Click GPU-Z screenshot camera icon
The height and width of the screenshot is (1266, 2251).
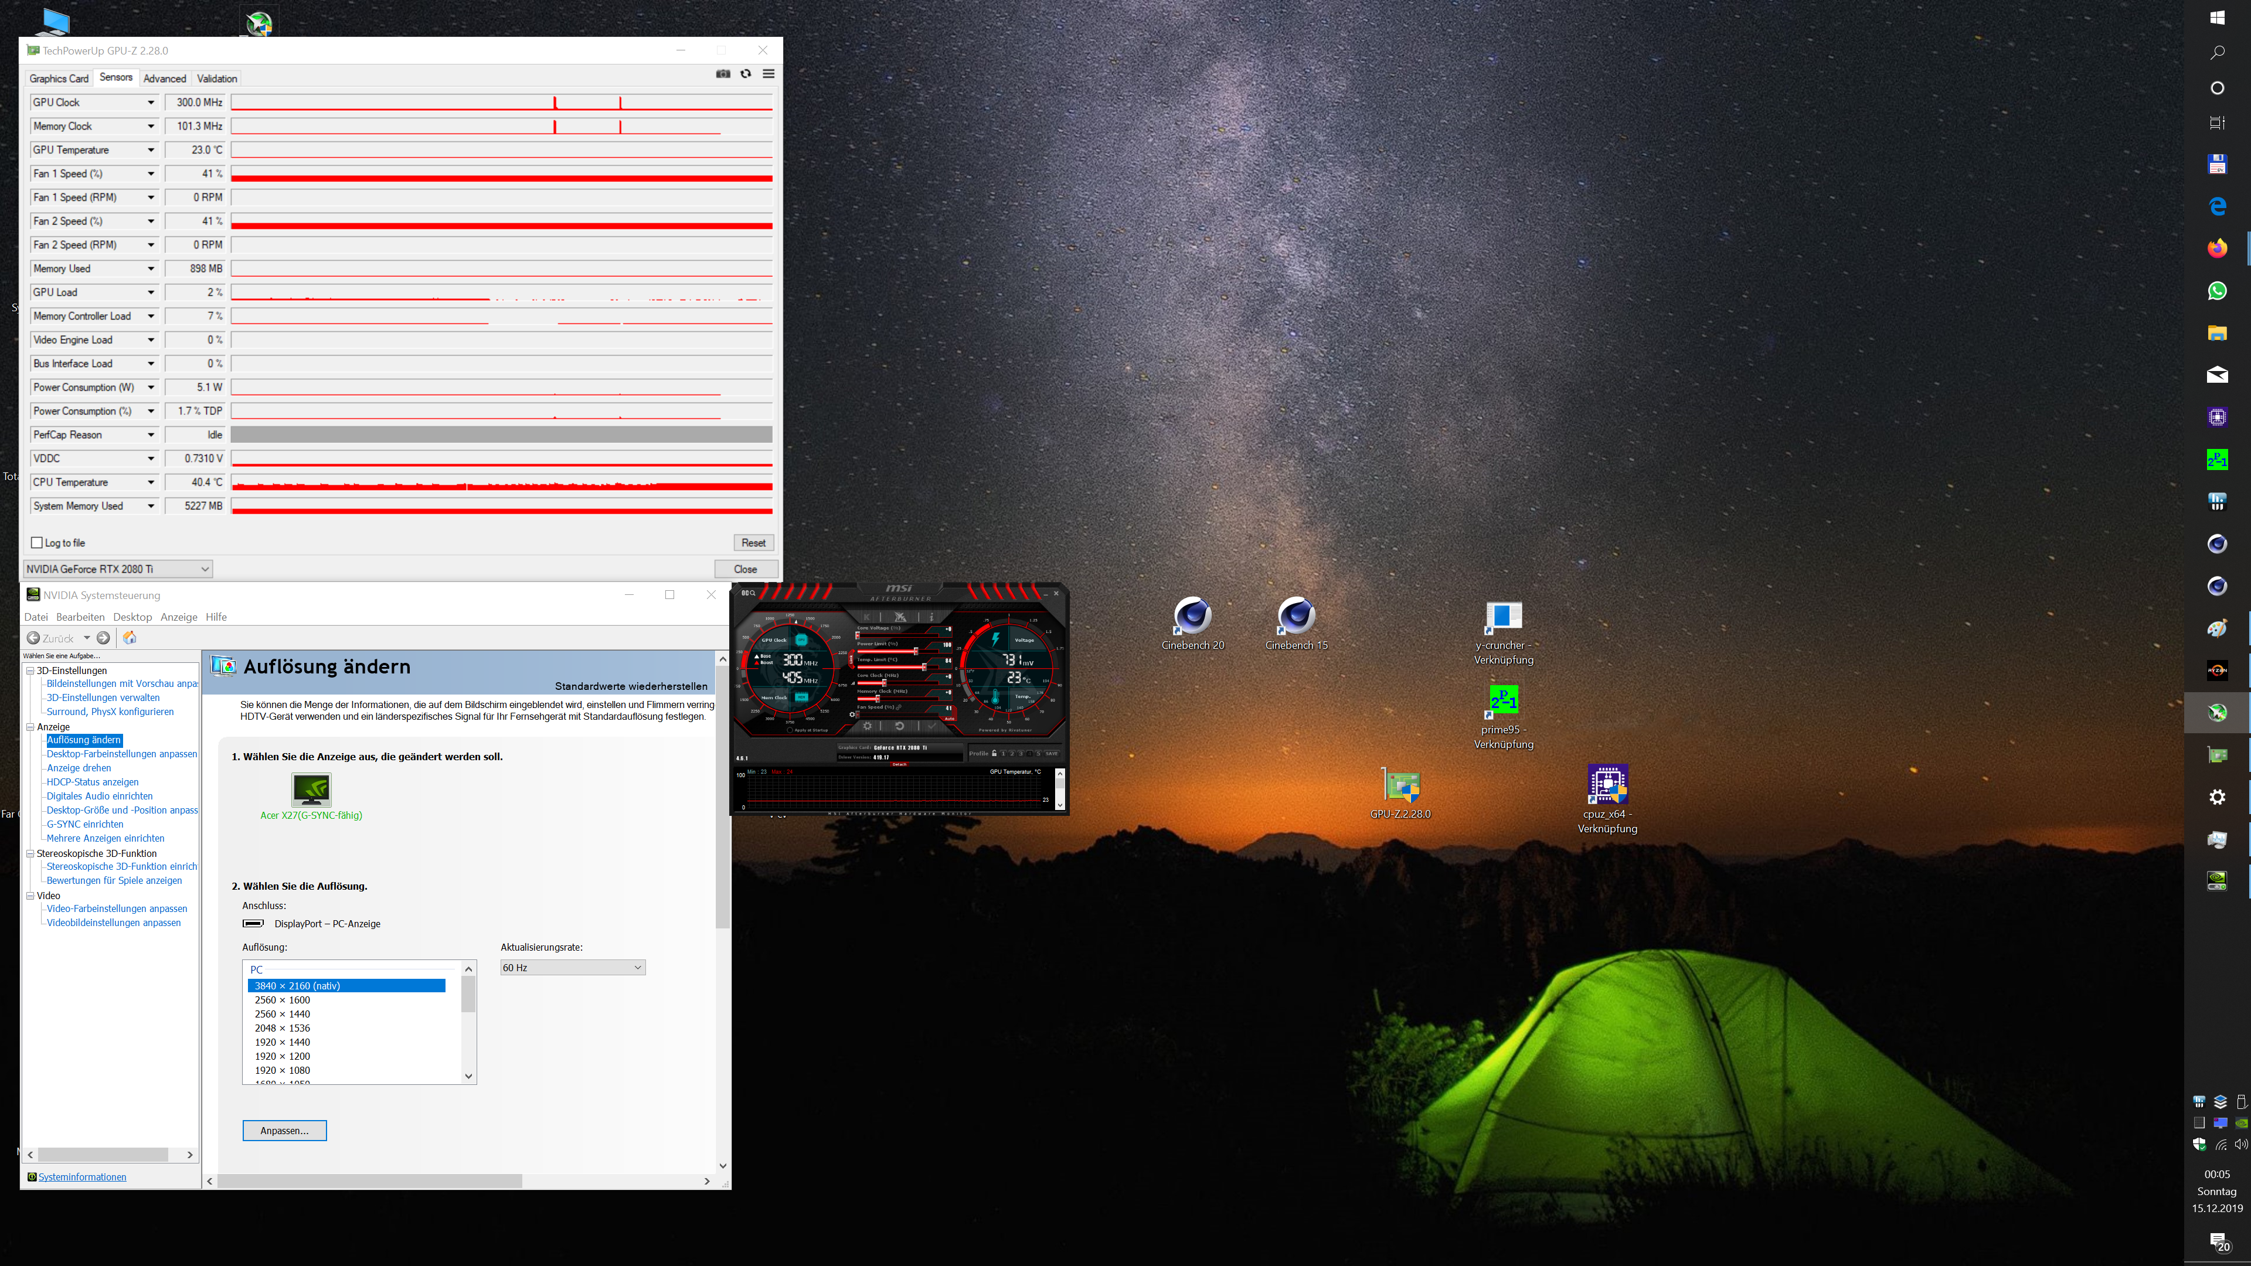tap(723, 74)
